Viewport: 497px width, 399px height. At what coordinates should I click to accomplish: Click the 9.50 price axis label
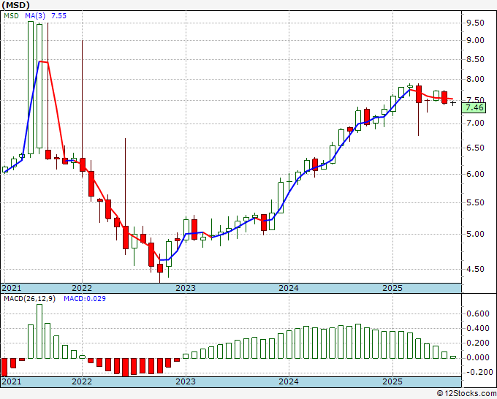pos(475,23)
